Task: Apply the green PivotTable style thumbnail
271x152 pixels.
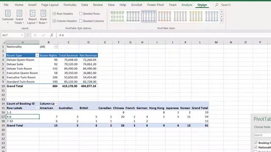Action: tap(117, 16)
